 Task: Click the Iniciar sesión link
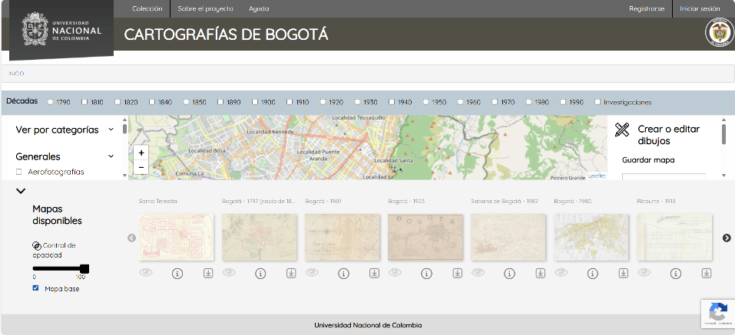tap(699, 8)
